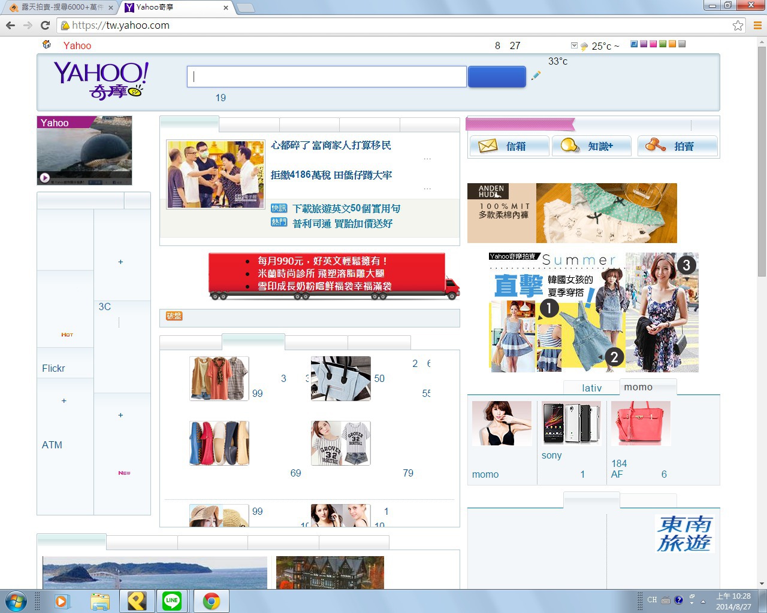Switch to the lativ shopping tab
Image resolution: width=767 pixels, height=613 pixels.
[591, 388]
